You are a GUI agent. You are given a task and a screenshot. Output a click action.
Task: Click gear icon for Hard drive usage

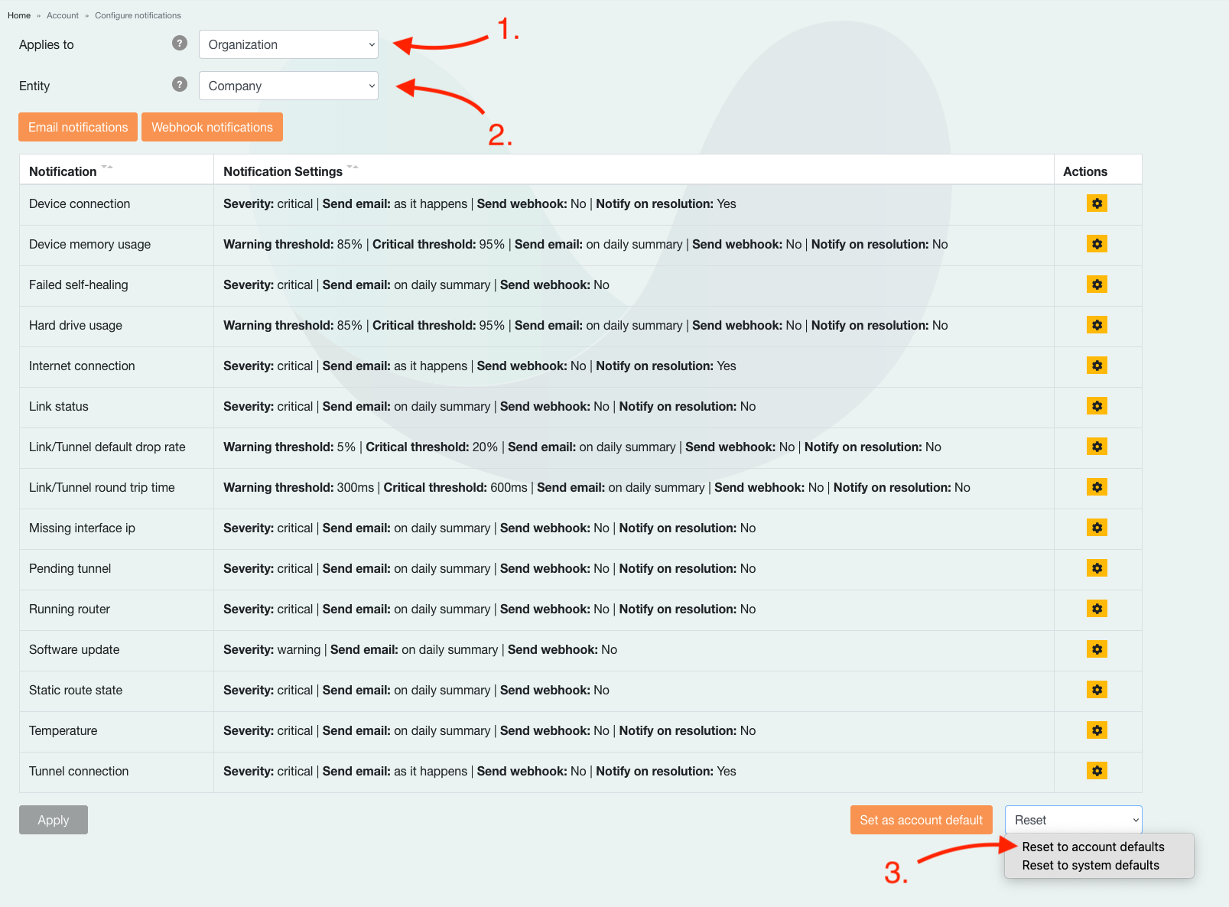coord(1097,325)
